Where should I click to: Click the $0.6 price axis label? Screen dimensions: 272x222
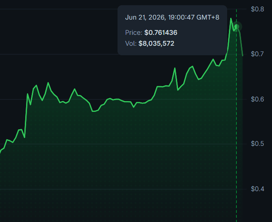[258, 99]
